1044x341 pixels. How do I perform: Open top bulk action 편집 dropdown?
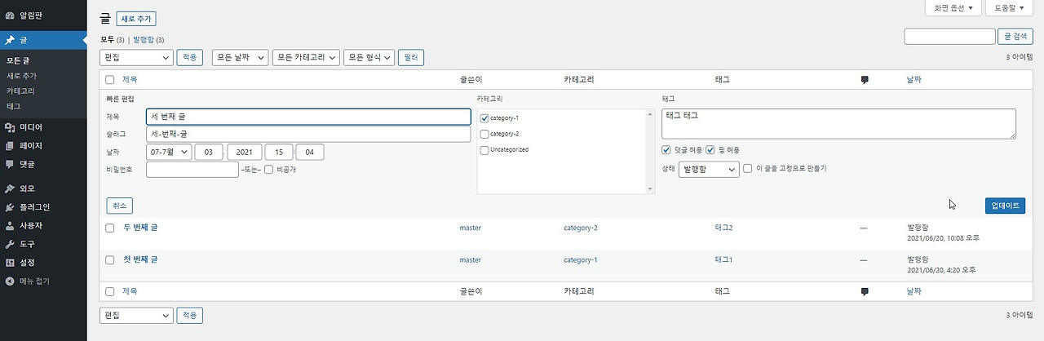click(x=136, y=57)
